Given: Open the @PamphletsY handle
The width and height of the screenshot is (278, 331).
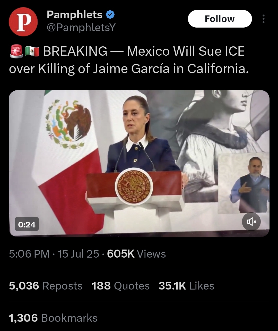Looking at the screenshot, I should click(81, 28).
